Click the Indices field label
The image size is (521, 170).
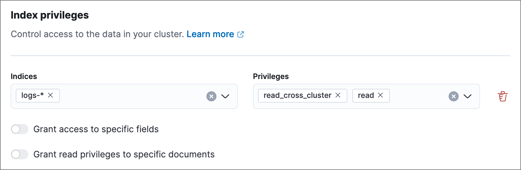24,76
